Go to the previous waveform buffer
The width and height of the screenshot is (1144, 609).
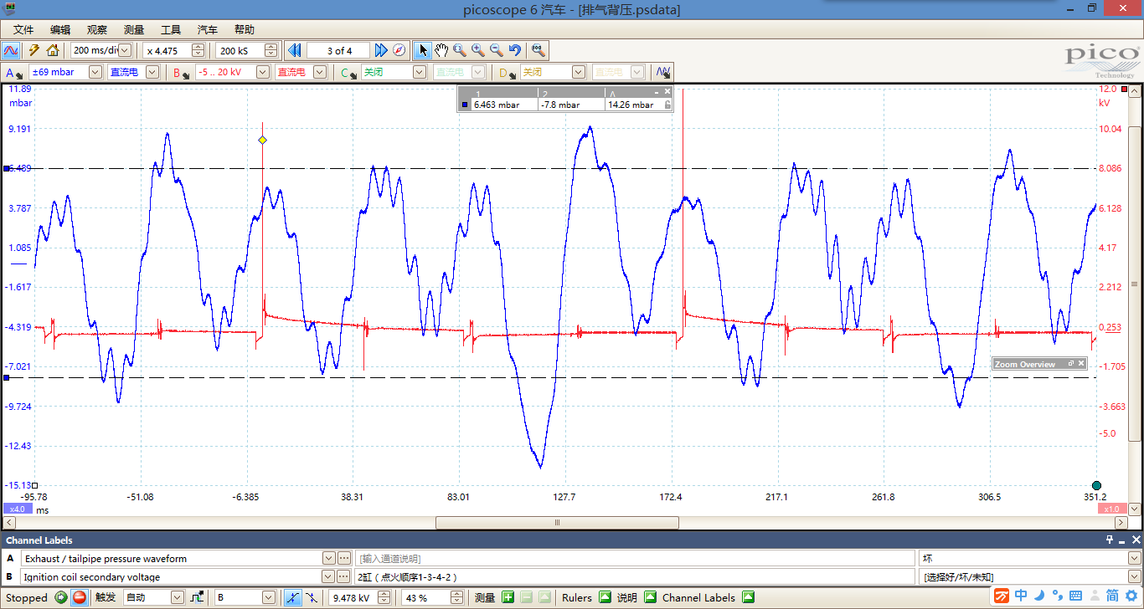pyautogui.click(x=294, y=50)
